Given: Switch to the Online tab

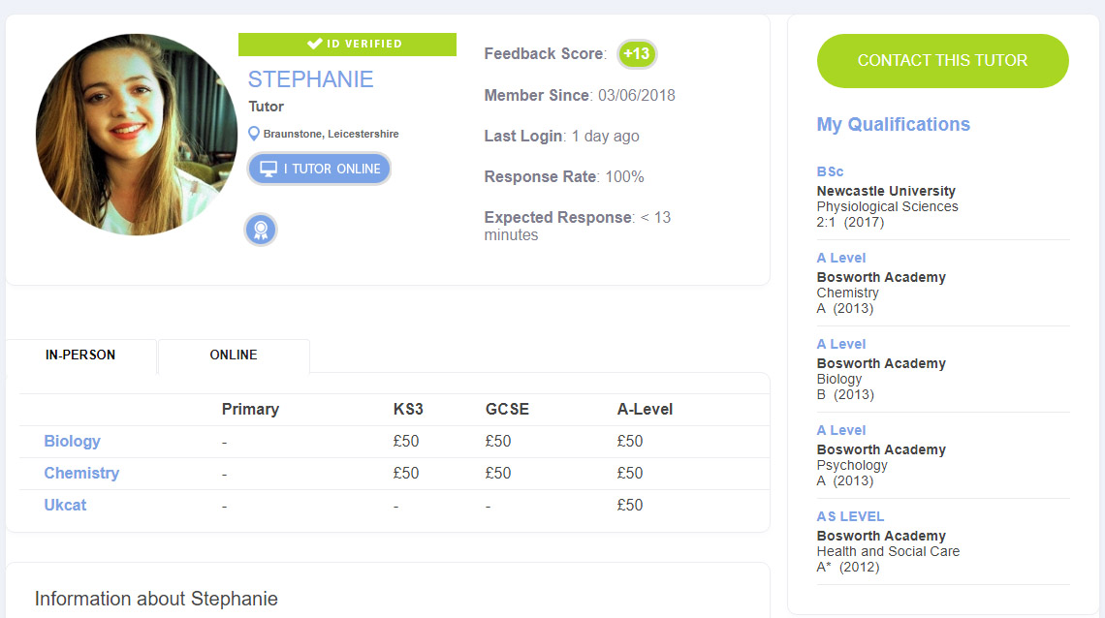Looking at the screenshot, I should 234,355.
